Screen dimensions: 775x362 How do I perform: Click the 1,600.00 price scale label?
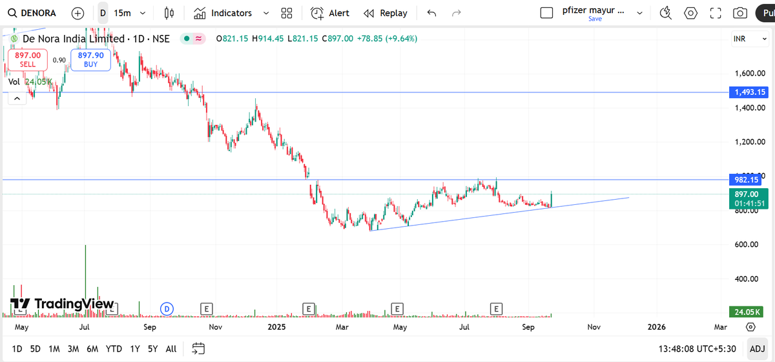point(749,73)
